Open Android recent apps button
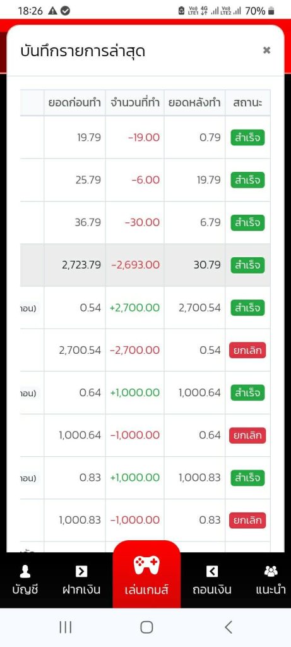The width and height of the screenshot is (291, 647). [65, 627]
